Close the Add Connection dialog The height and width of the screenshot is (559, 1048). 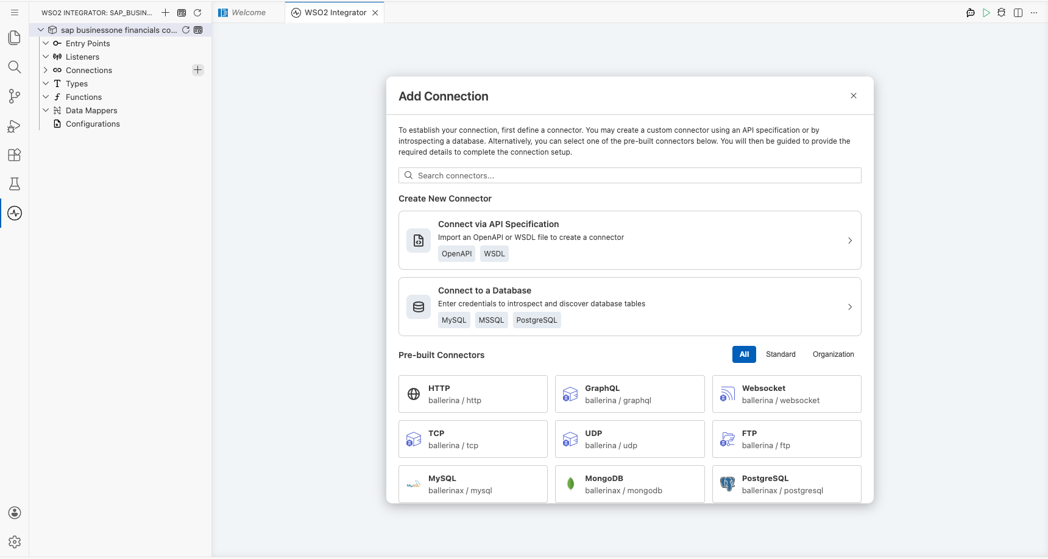tap(854, 96)
